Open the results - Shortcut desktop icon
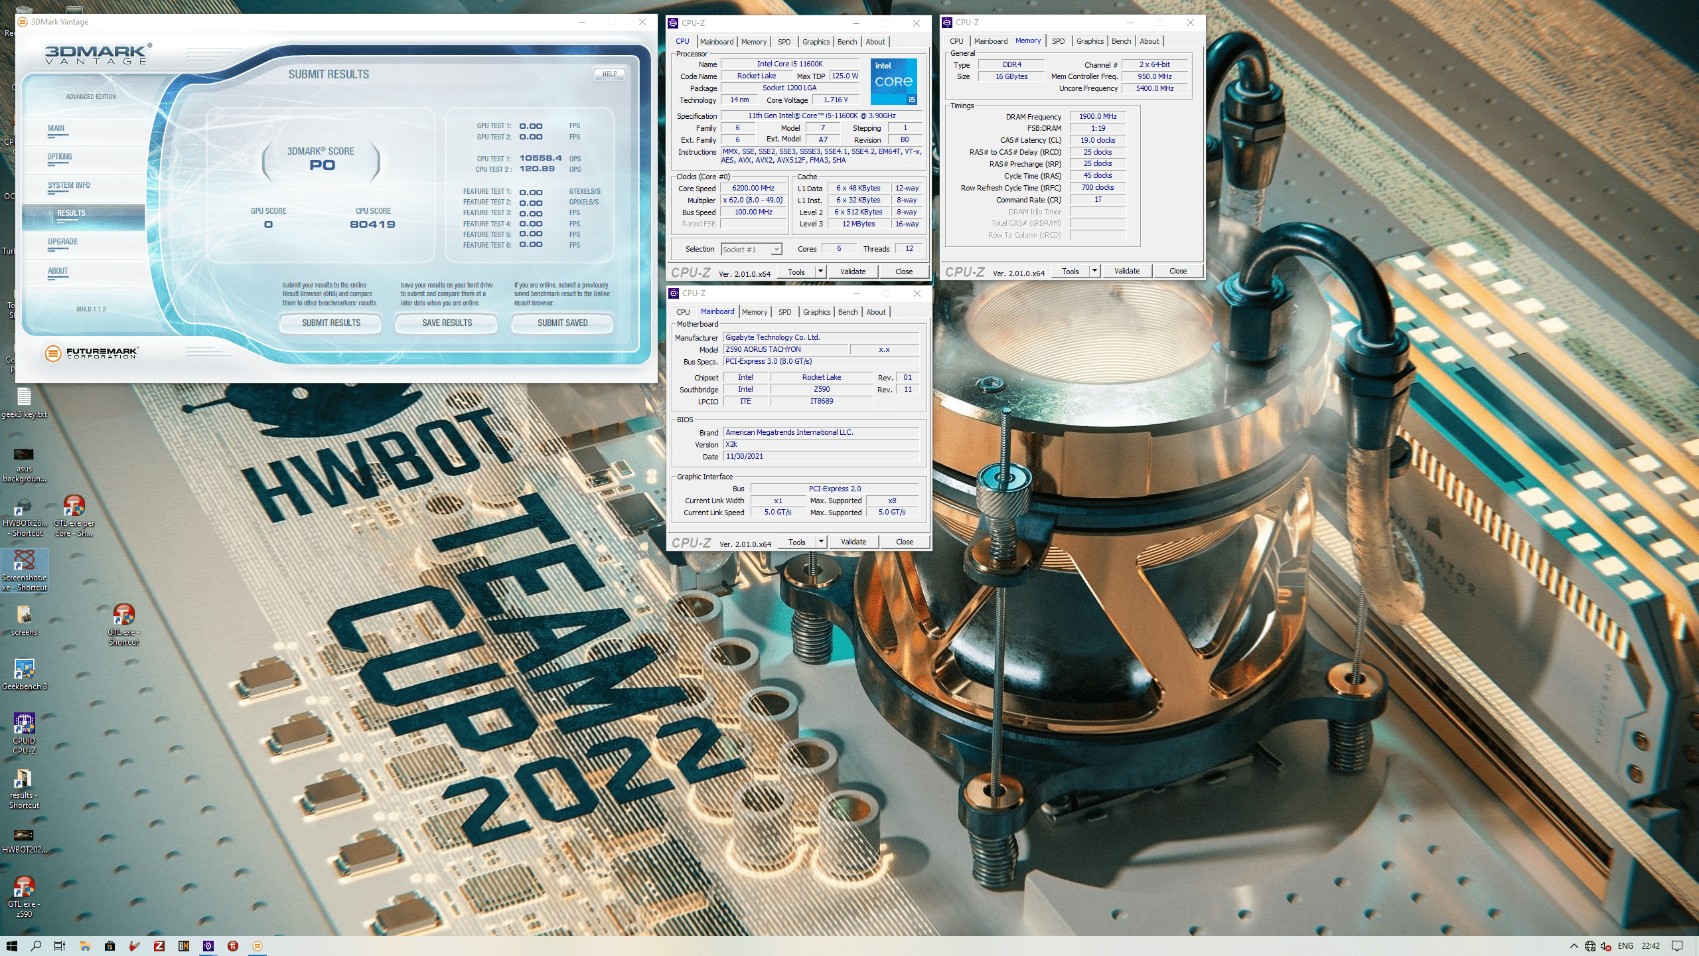1699x956 pixels. [x=24, y=789]
